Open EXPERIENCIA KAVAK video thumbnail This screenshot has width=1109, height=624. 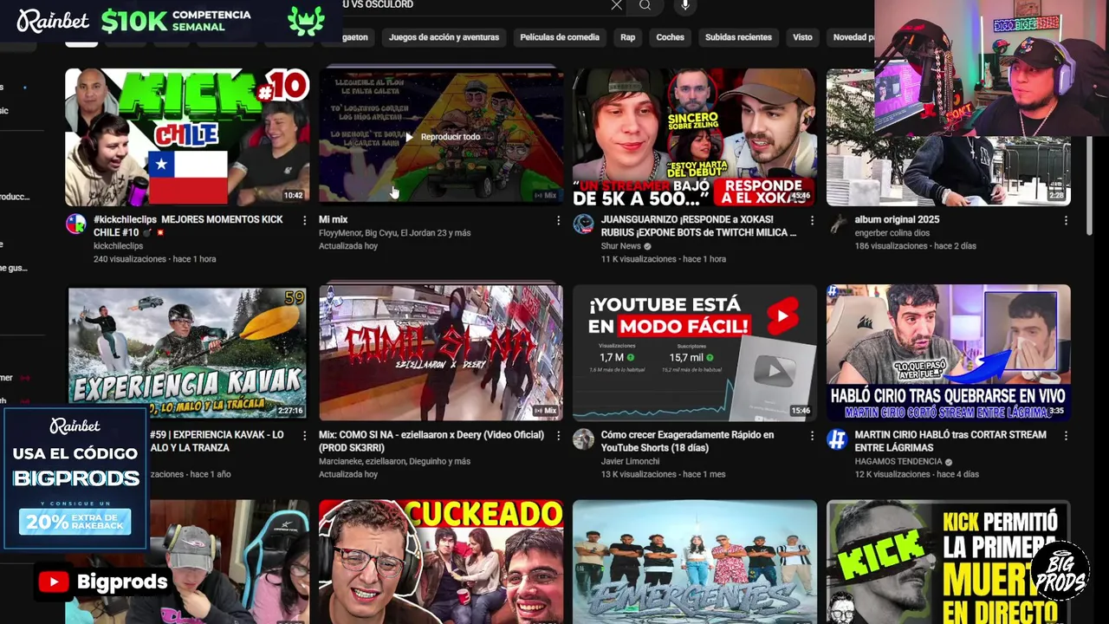click(x=187, y=353)
